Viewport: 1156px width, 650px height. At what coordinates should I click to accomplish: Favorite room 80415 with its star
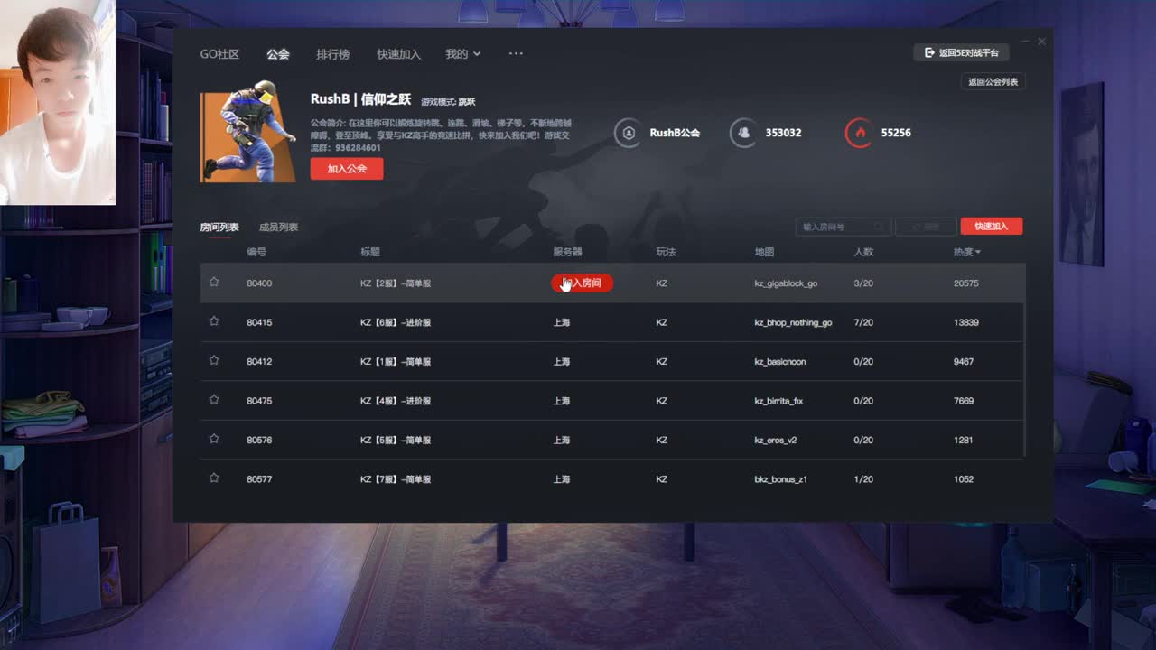[214, 320]
